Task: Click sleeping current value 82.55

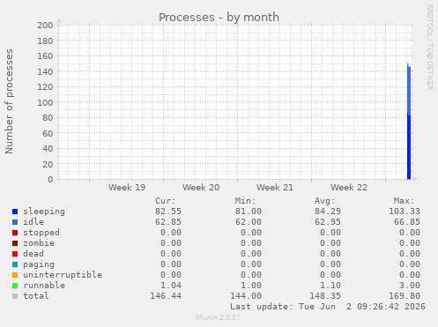Action: [168, 212]
